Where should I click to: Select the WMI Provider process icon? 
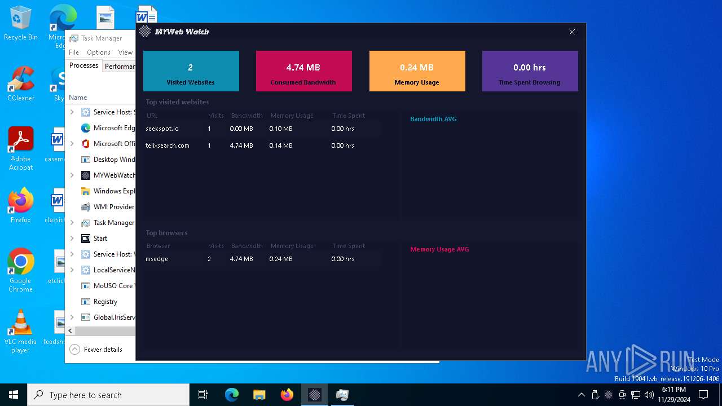pos(86,207)
